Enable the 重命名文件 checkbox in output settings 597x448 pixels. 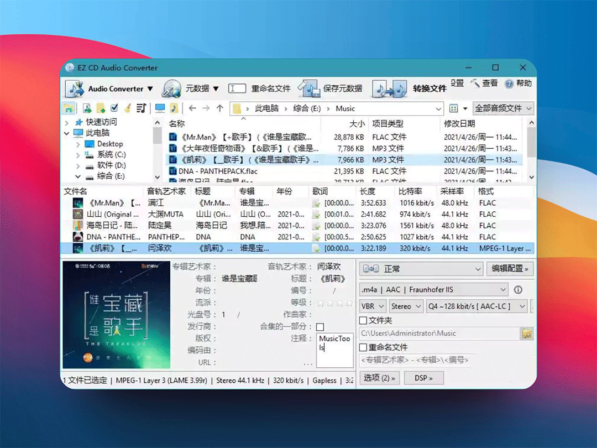(363, 347)
